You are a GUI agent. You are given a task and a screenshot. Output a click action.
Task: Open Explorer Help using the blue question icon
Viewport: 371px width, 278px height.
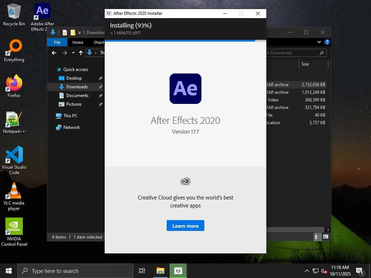[327, 42]
